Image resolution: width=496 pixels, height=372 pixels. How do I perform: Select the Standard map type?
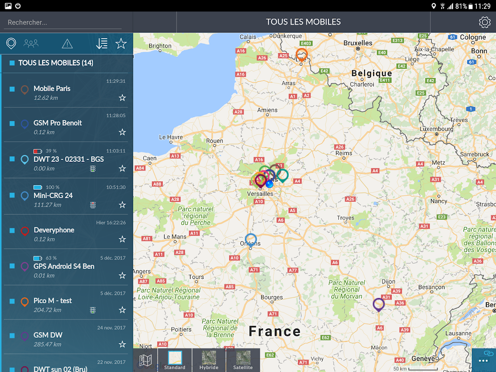[x=175, y=360]
